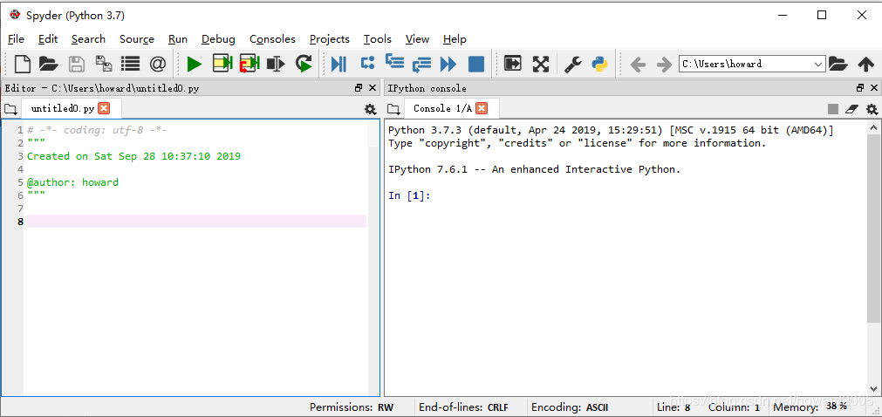
Task: Re-run last script icon
Action: [x=304, y=64]
